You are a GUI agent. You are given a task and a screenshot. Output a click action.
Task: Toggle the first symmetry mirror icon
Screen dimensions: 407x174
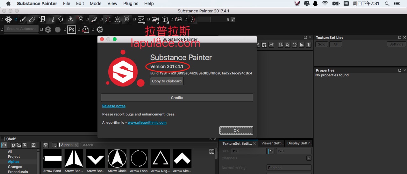coord(107,19)
